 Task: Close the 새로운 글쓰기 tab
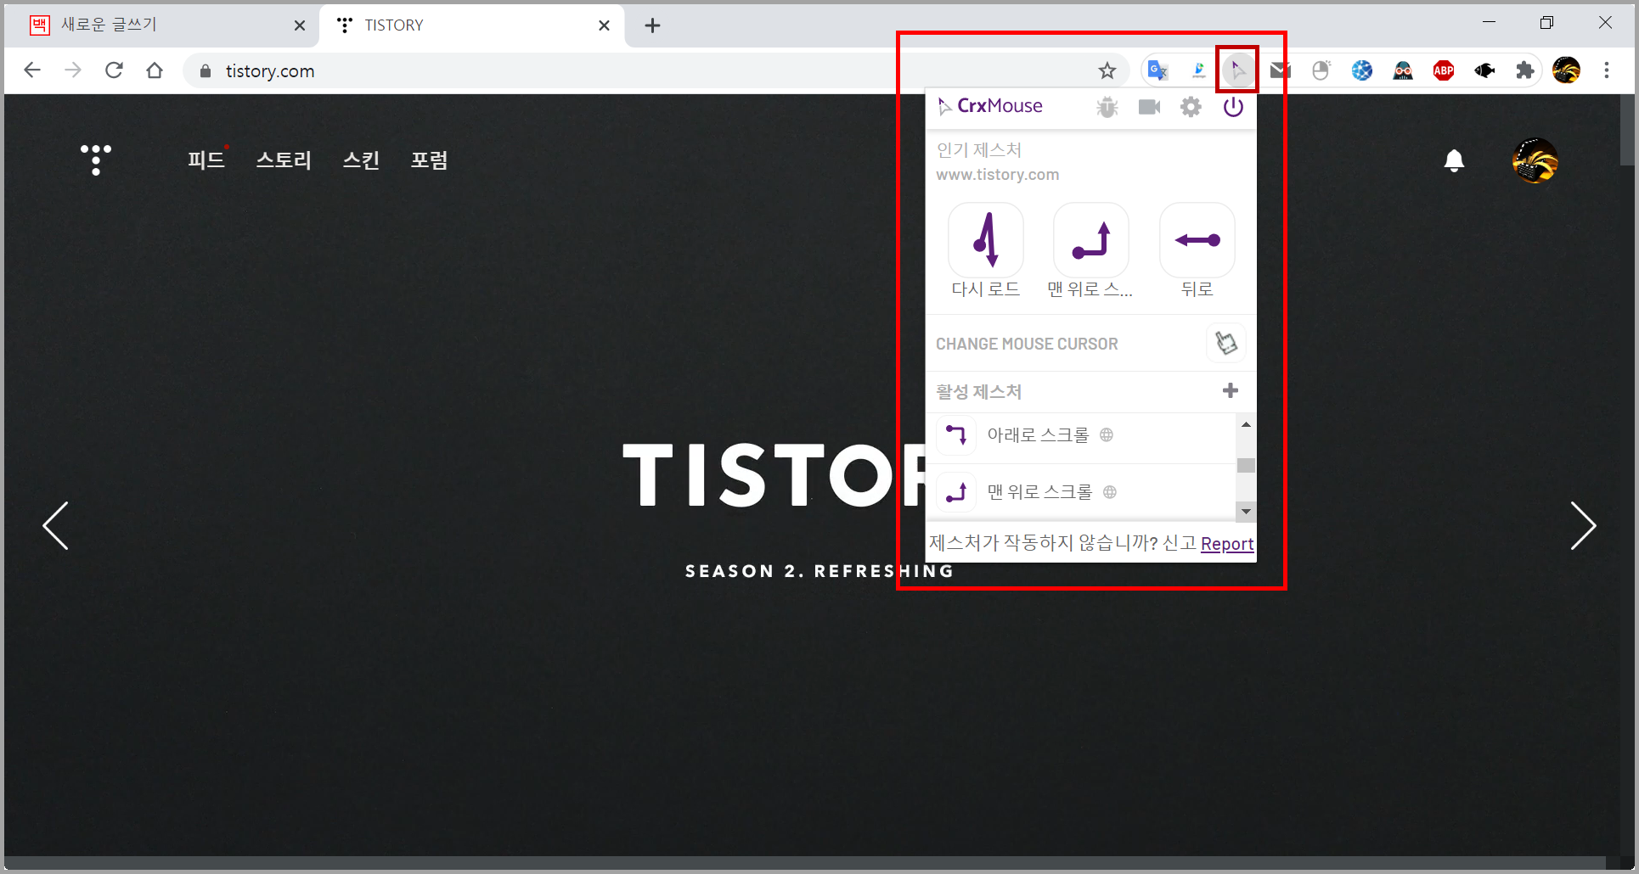click(299, 25)
